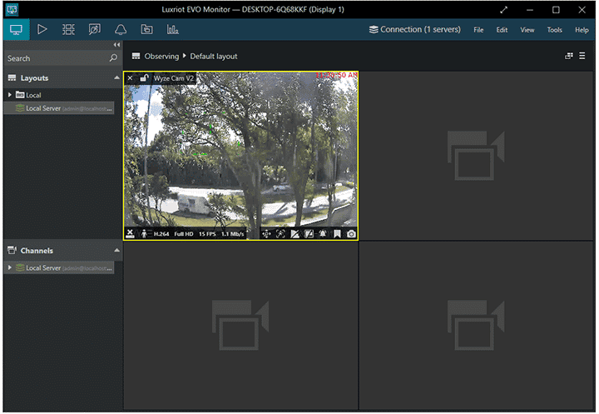Add a bookmark on Wyze Cam V2
The height and width of the screenshot is (414, 599).
tap(336, 234)
